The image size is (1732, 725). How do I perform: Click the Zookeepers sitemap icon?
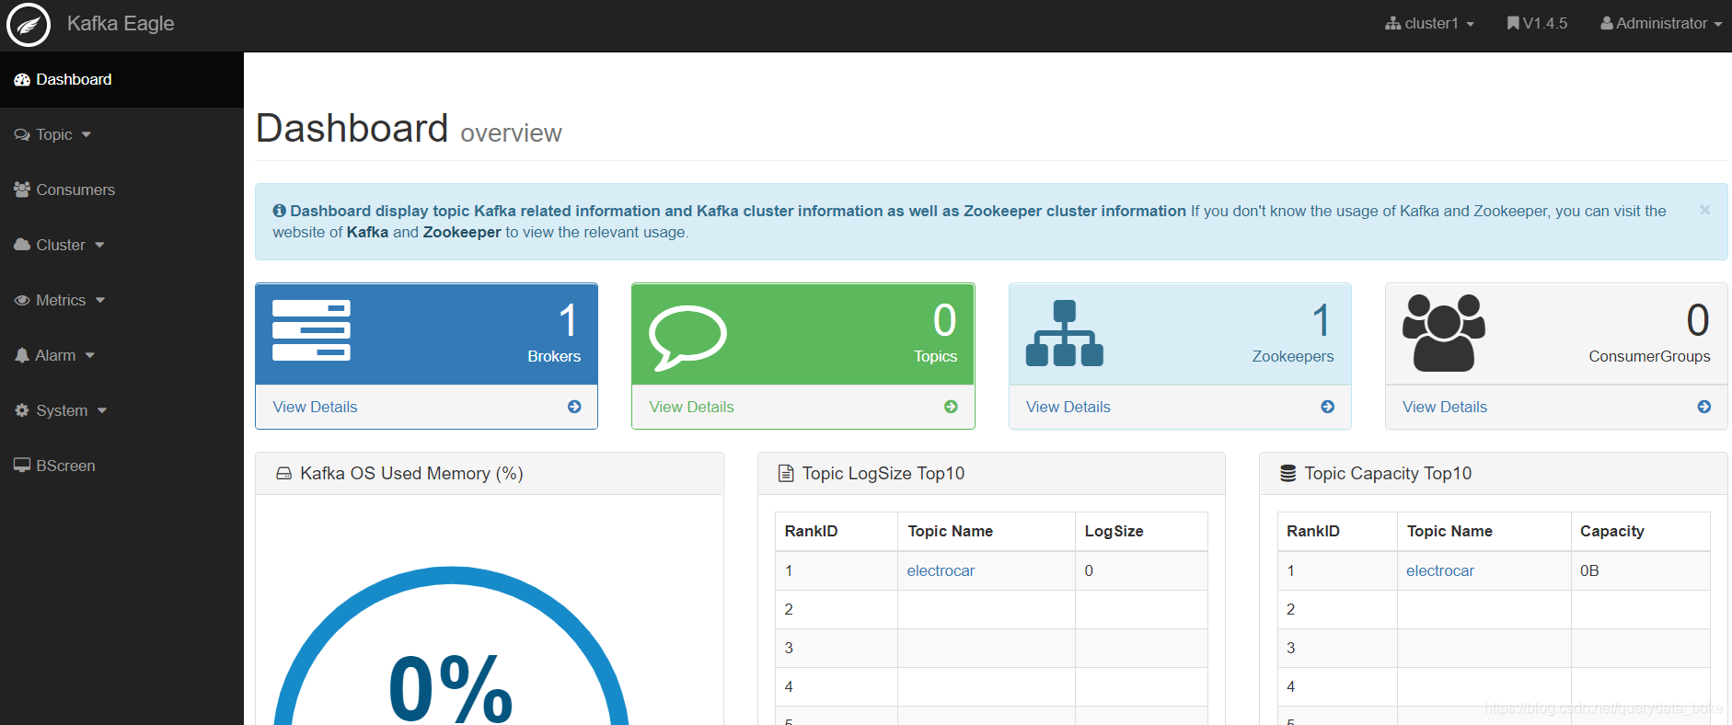tap(1065, 333)
